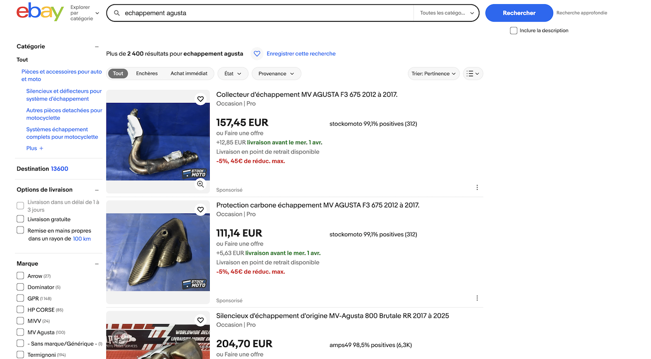Click the Tout category heading in sidebar
651x359 pixels.
click(x=22, y=60)
